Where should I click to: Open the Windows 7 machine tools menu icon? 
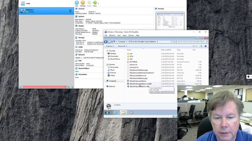pyautogui.click(x=70, y=11)
